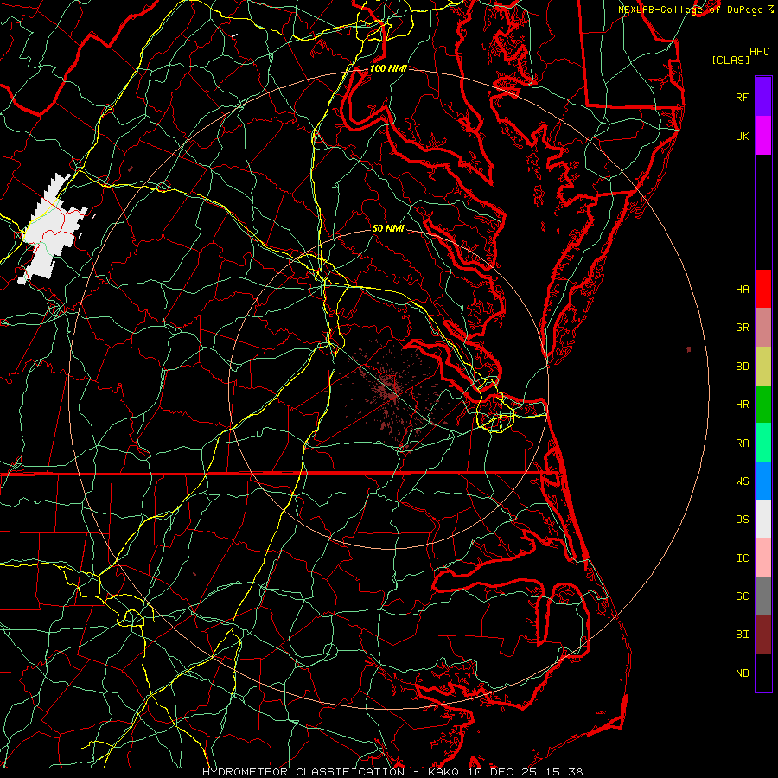Image resolution: width=778 pixels, height=778 pixels.
Task: Click the HA legend label
Action: (742, 290)
